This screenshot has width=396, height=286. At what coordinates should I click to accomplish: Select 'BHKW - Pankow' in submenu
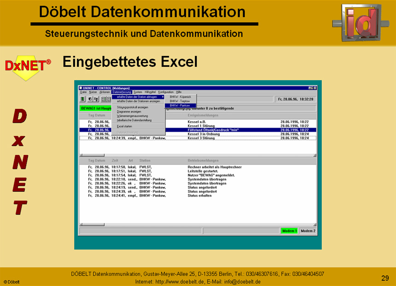click(181, 106)
